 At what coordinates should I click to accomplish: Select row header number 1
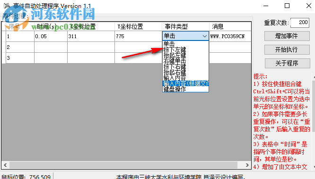pos(20,36)
